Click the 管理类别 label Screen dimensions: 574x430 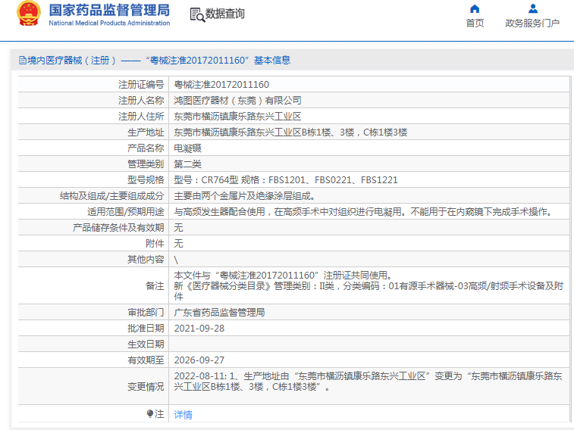coord(146,164)
